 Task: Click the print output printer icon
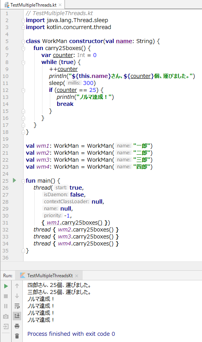17,326
